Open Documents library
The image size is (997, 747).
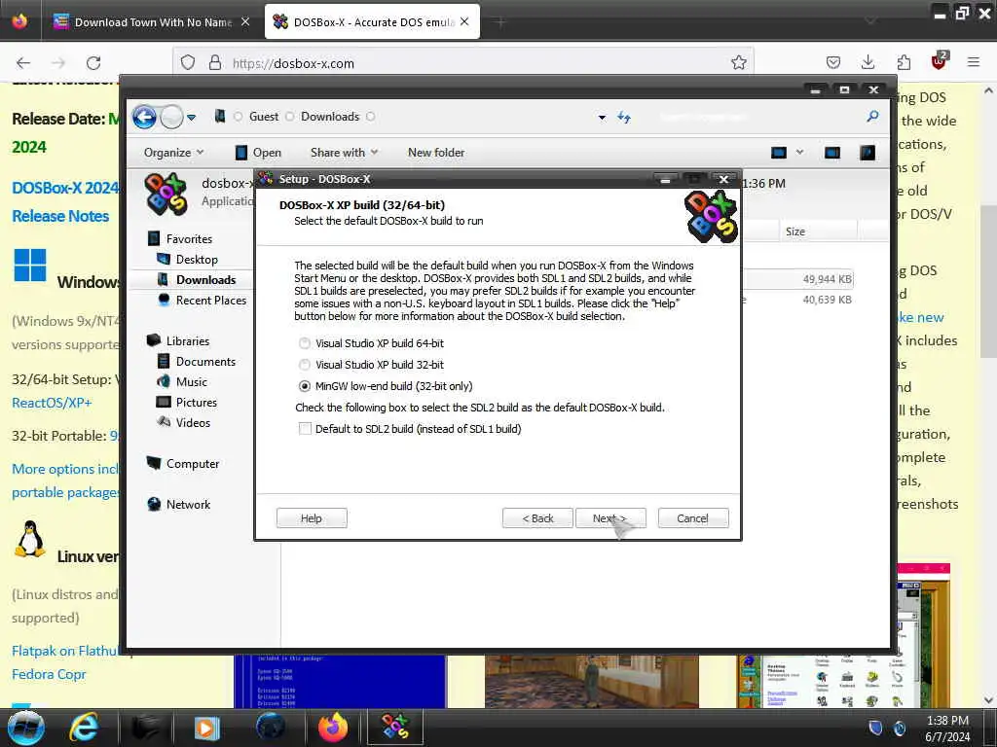[205, 362]
